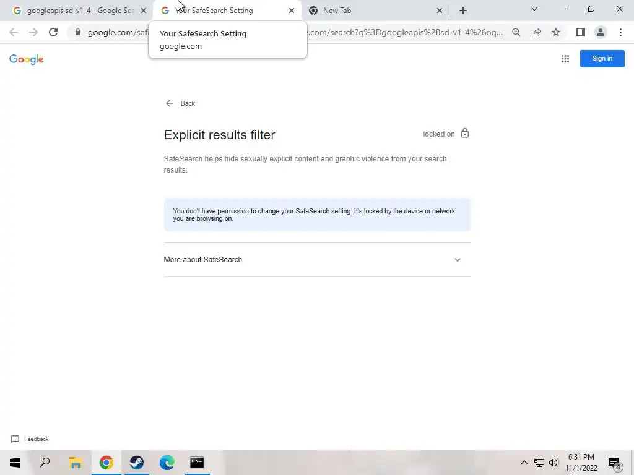Screen dimensions: 634x475
Task: Open Google apps grid
Action: pos(565,59)
